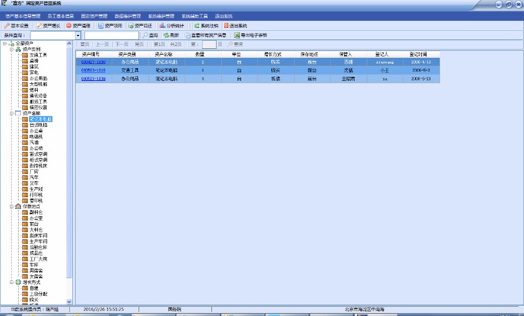Collapse the 资产名称 tree node
Image resolution: width=524 pixels, height=316 pixels.
12,113
